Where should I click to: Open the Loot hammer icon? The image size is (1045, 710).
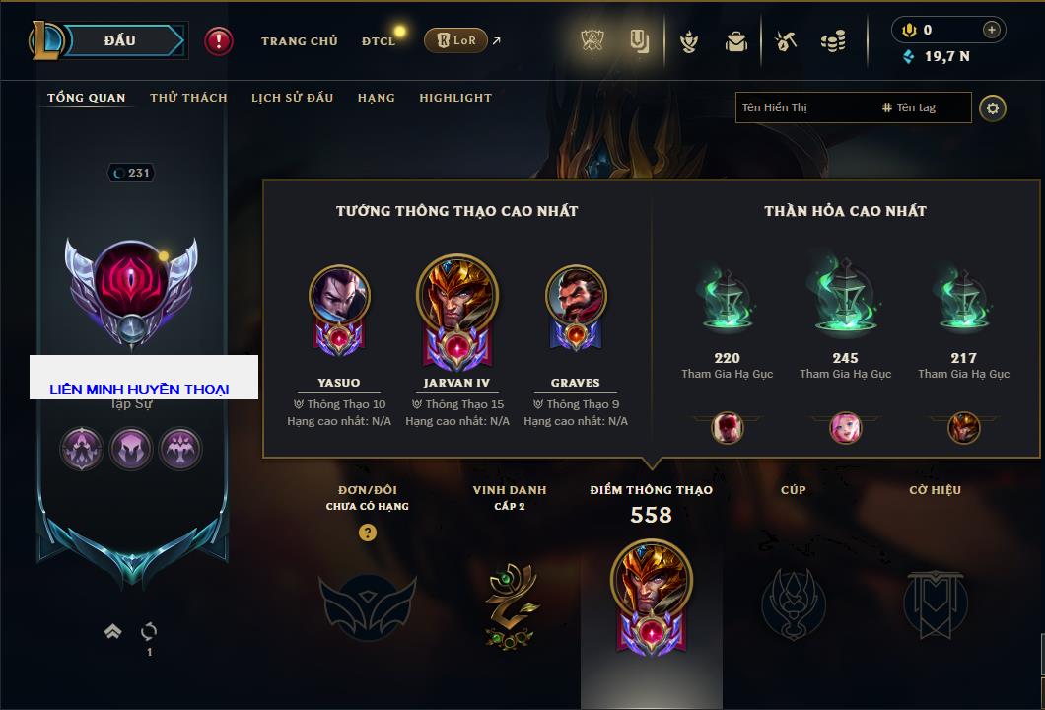coord(786,41)
